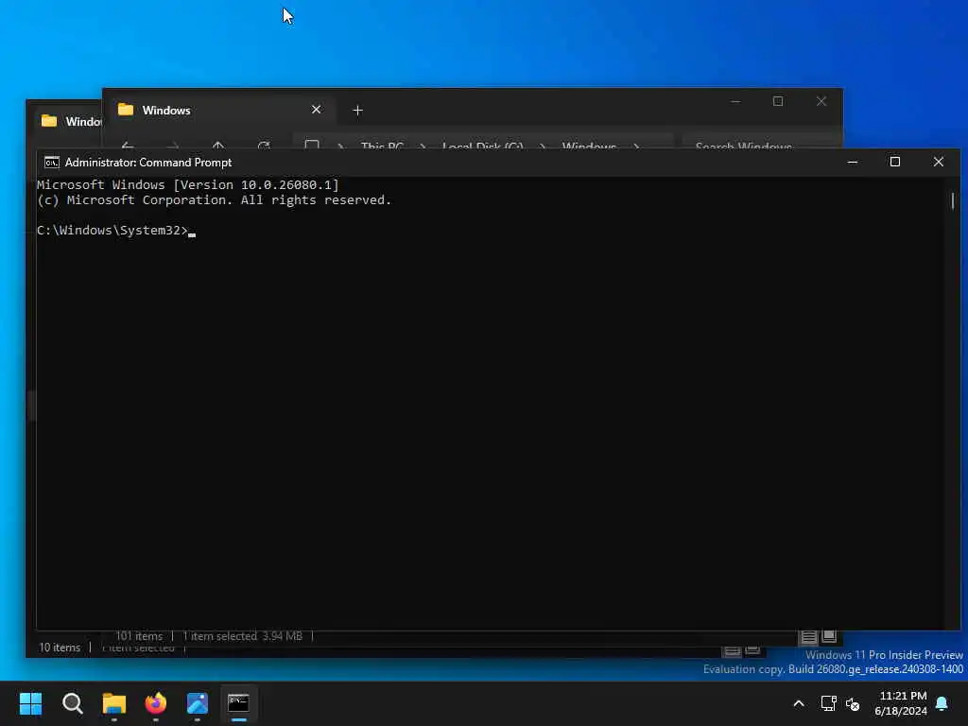Open the network status tray icon
Viewport: 968px width, 726px height.
pos(828,703)
